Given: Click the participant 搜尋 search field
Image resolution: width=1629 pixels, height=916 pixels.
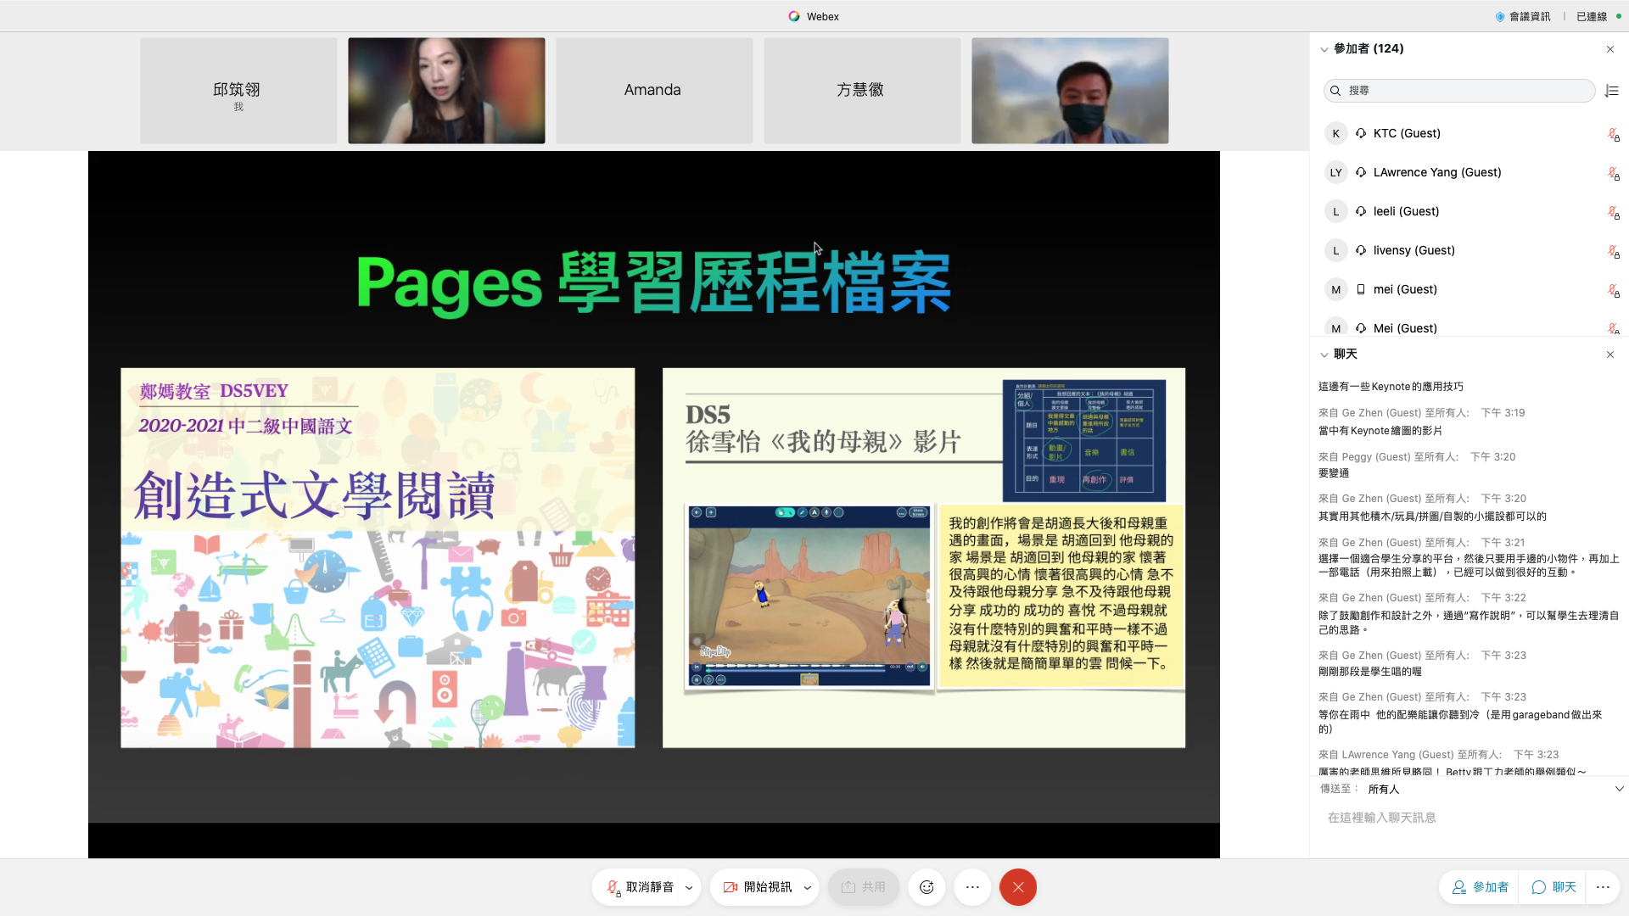Looking at the screenshot, I should pos(1459,91).
